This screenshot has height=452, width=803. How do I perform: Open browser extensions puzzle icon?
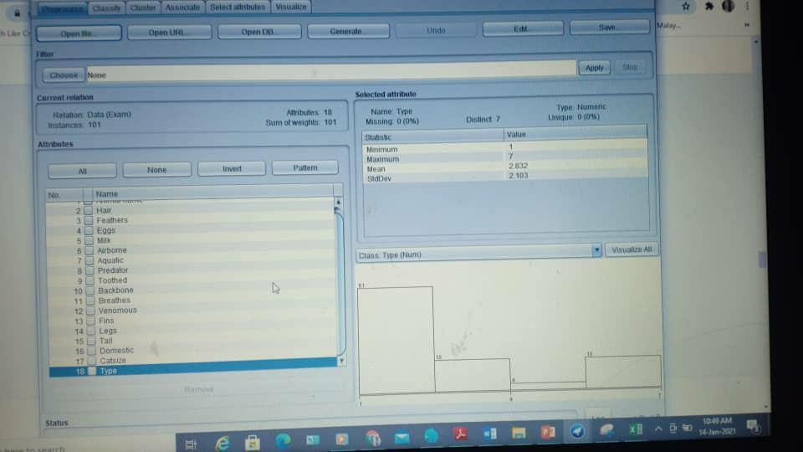click(708, 6)
